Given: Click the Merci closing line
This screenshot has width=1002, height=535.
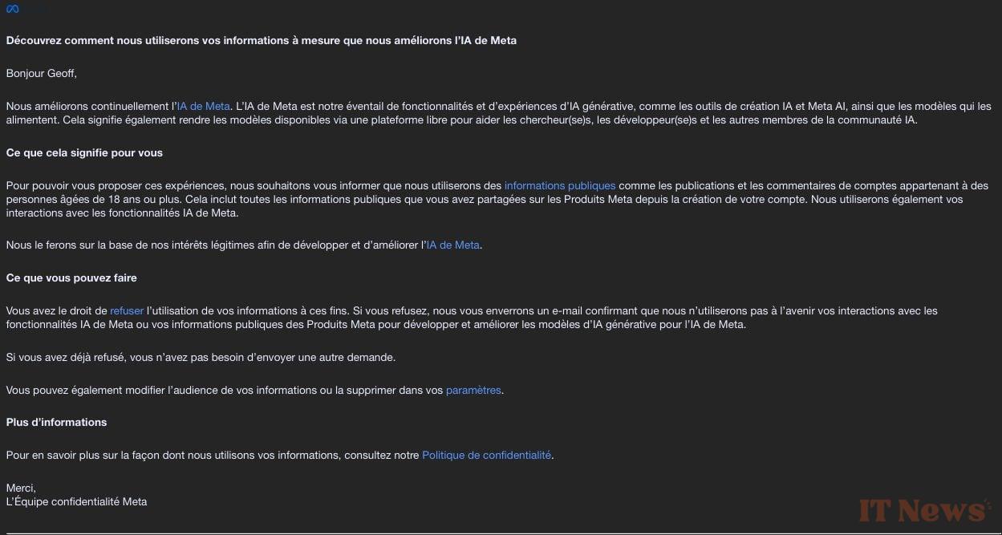Looking at the screenshot, I should click(21, 488).
